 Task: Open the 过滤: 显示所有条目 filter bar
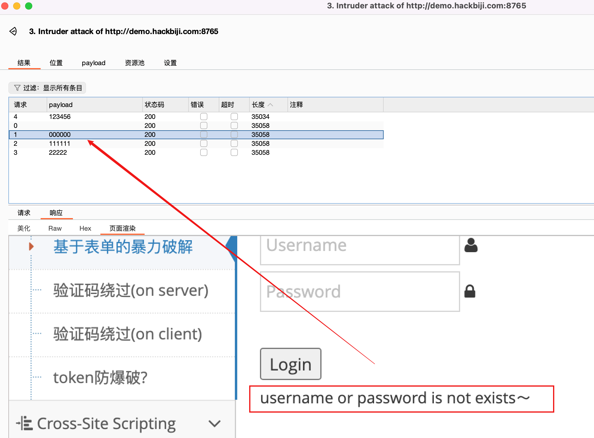[47, 88]
